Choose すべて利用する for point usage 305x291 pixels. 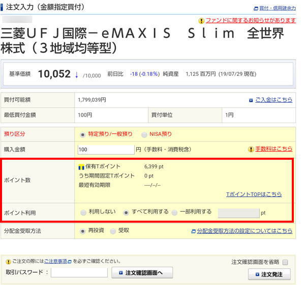point(126,212)
